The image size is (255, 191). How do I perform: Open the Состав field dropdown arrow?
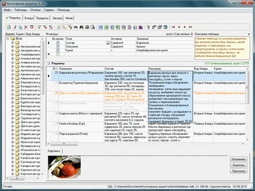point(108,43)
